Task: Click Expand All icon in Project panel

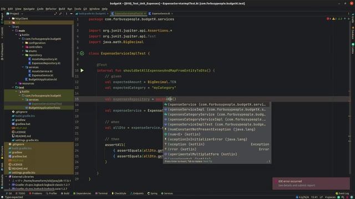Action: 55,13
